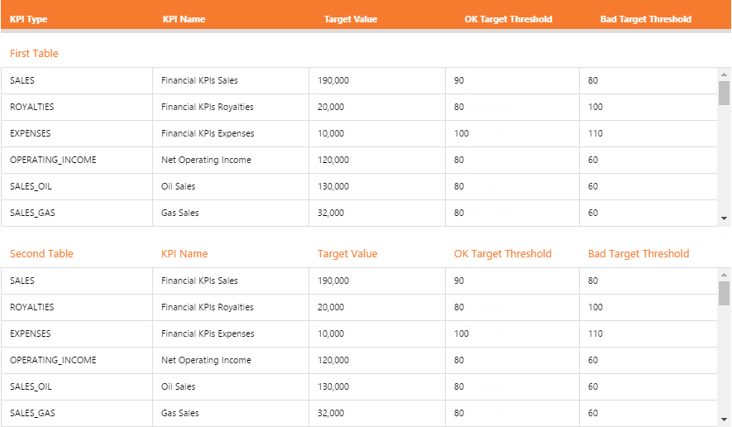Click top KPI Name column header
The image size is (732, 427).
(x=184, y=19)
